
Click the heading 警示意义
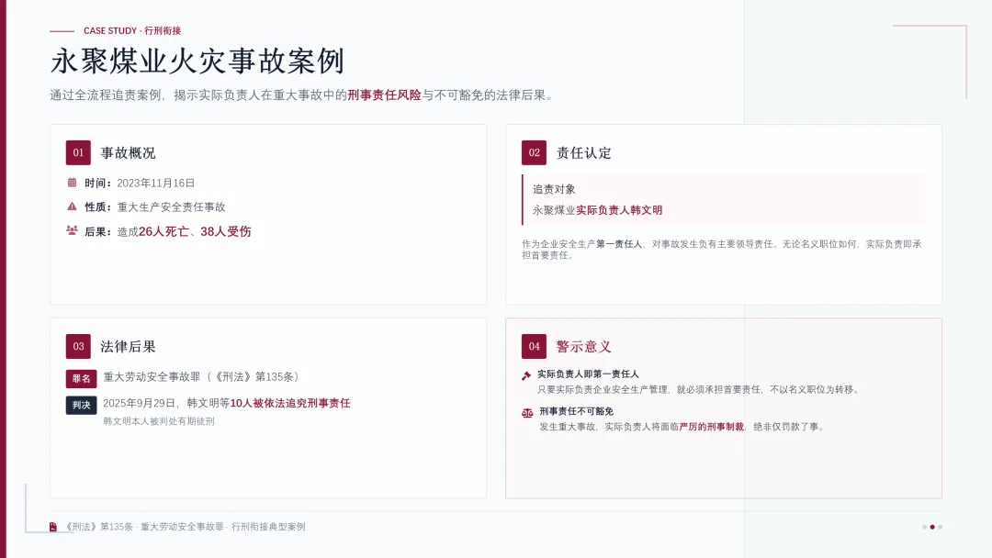[583, 347]
